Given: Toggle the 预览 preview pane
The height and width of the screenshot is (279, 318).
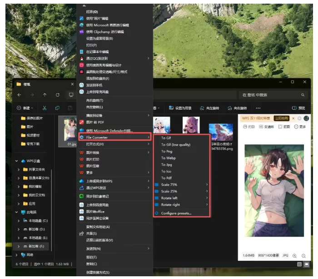Looking at the screenshot, I should [x=298, y=108].
